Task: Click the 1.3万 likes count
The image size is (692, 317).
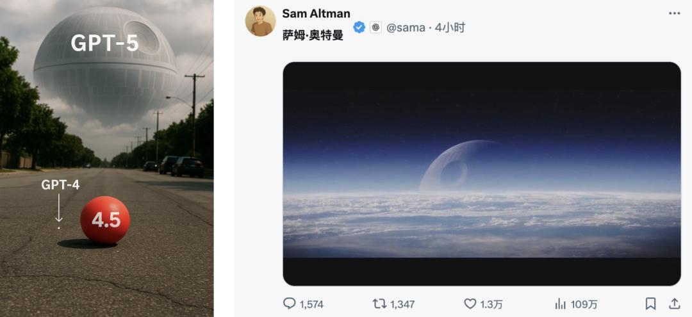Action: [491, 304]
